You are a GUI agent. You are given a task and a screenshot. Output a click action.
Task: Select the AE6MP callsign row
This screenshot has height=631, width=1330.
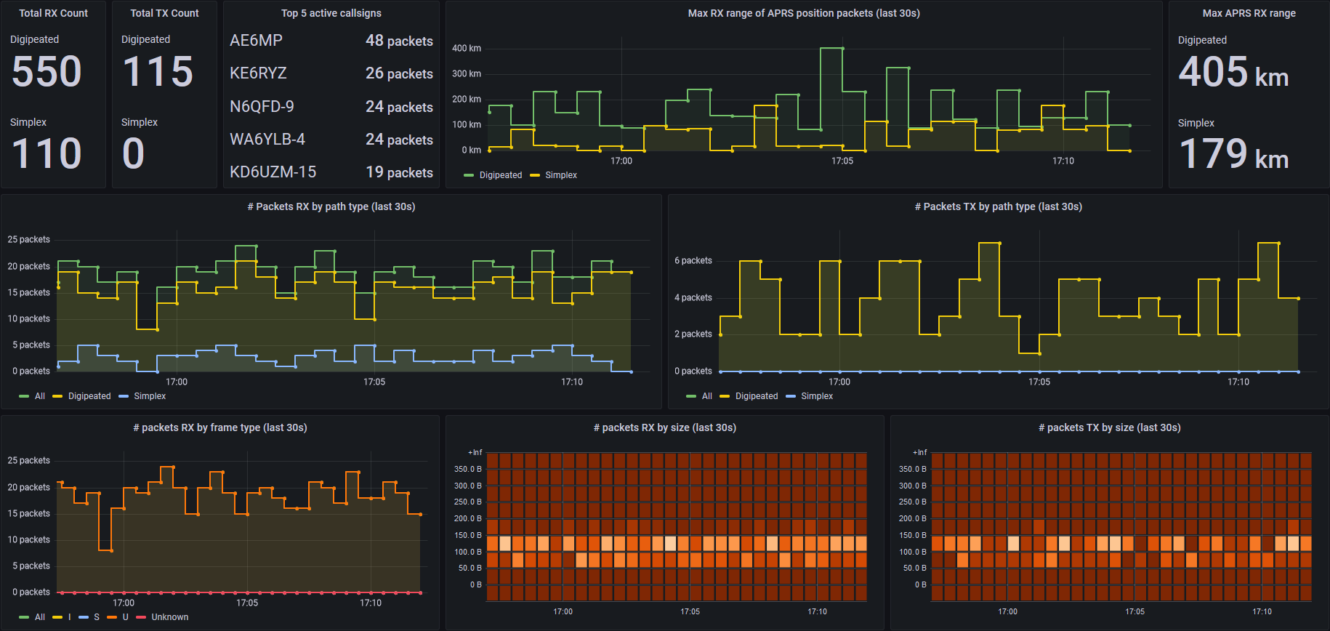[x=331, y=41]
